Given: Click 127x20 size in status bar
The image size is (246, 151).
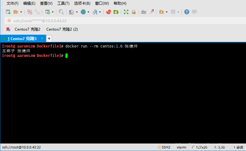Looking at the screenshot, I should tap(201, 147).
